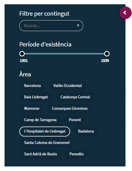Filter by Camp de Tarragona

point(40,120)
